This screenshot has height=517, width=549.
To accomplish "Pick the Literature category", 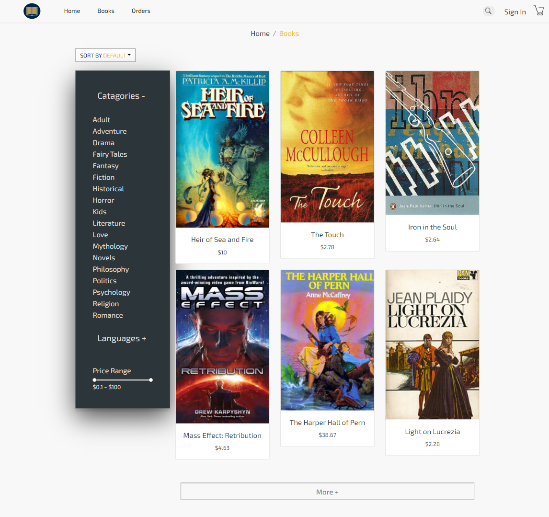I will (x=109, y=223).
